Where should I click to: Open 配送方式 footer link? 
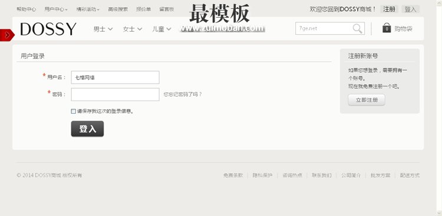click(x=410, y=175)
